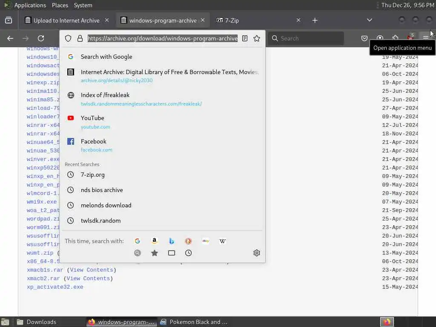Toggle reader view in the address bar

pyautogui.click(x=245, y=38)
